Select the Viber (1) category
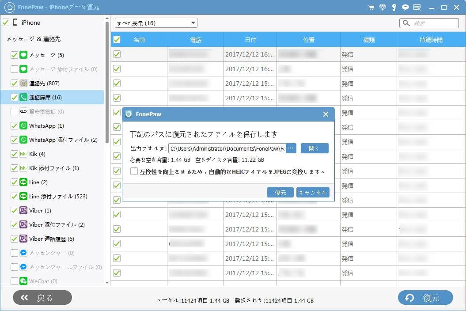This screenshot has width=466, height=311. point(40,210)
